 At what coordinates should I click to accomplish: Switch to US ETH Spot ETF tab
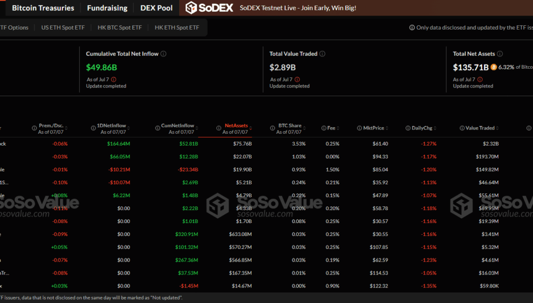click(x=63, y=27)
